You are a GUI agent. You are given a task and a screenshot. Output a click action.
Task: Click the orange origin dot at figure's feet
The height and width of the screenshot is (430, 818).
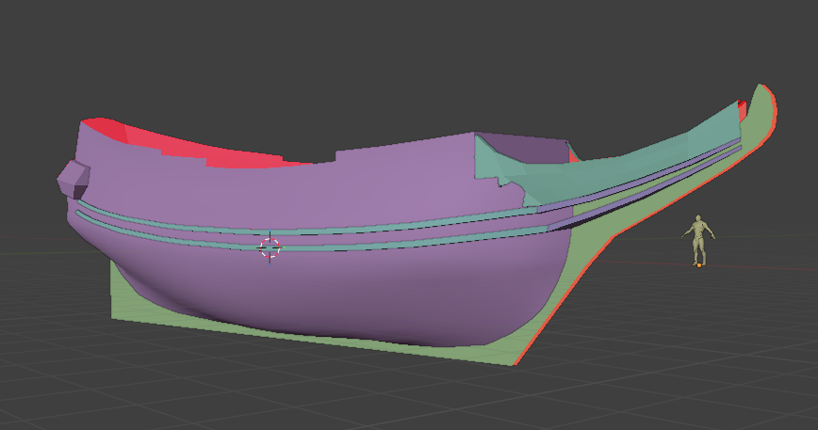tap(698, 264)
